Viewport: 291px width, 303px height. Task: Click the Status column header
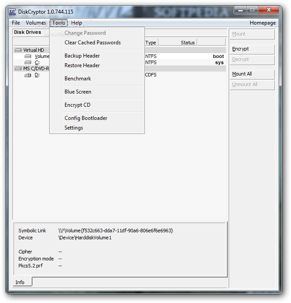(178, 43)
